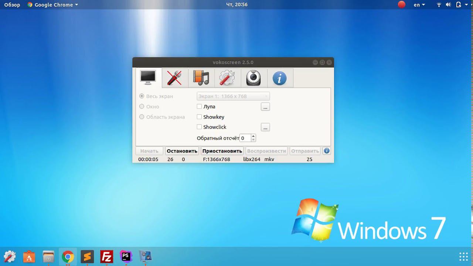Minimize the vokoscreen window
473x266 pixels.
pos(315,62)
